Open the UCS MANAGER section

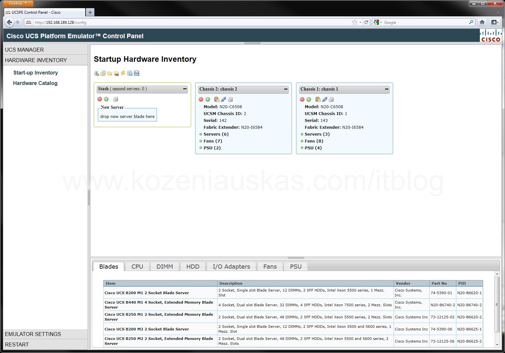(45, 50)
